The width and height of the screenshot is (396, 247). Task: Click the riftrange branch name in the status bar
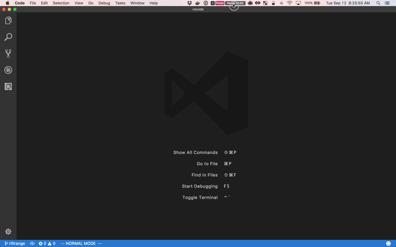tap(17, 243)
